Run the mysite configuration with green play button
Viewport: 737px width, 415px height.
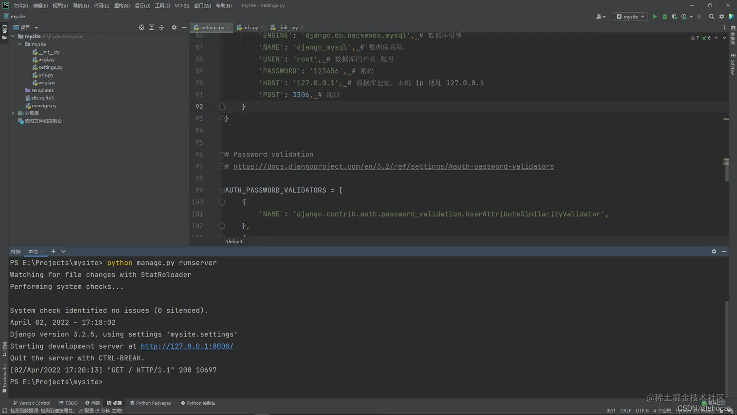655,17
